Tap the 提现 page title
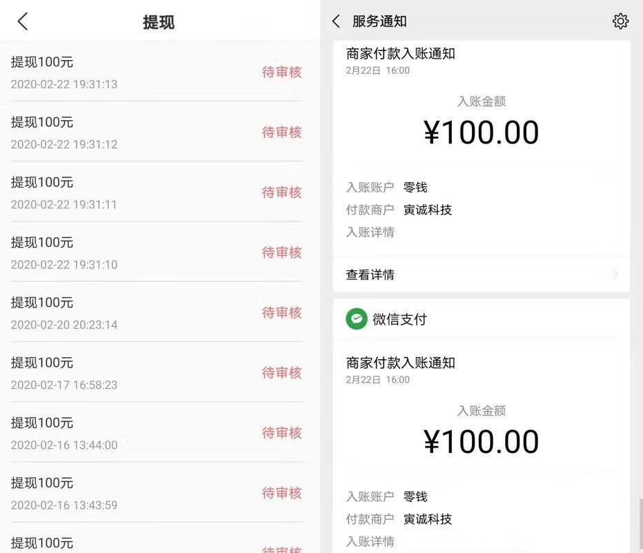This screenshot has width=643, height=553. [159, 22]
